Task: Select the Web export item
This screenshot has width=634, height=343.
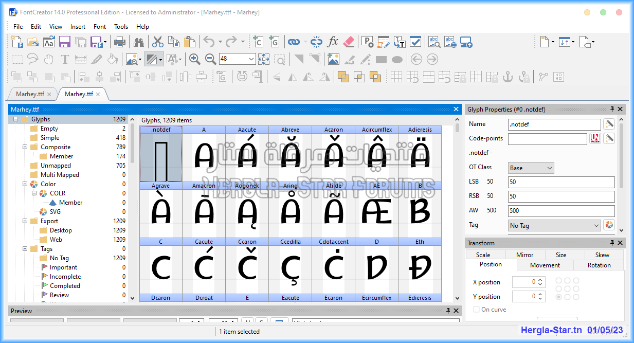Action: pos(56,240)
